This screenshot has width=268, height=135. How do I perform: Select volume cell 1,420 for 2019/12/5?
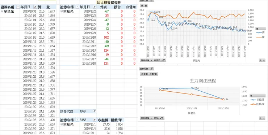point(51,120)
